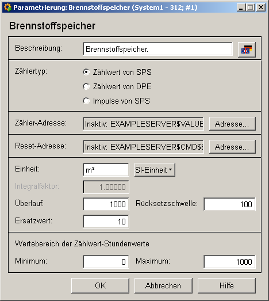Click the language flags translation icon
The width and height of the screenshot is (269, 301).
pyautogui.click(x=247, y=49)
